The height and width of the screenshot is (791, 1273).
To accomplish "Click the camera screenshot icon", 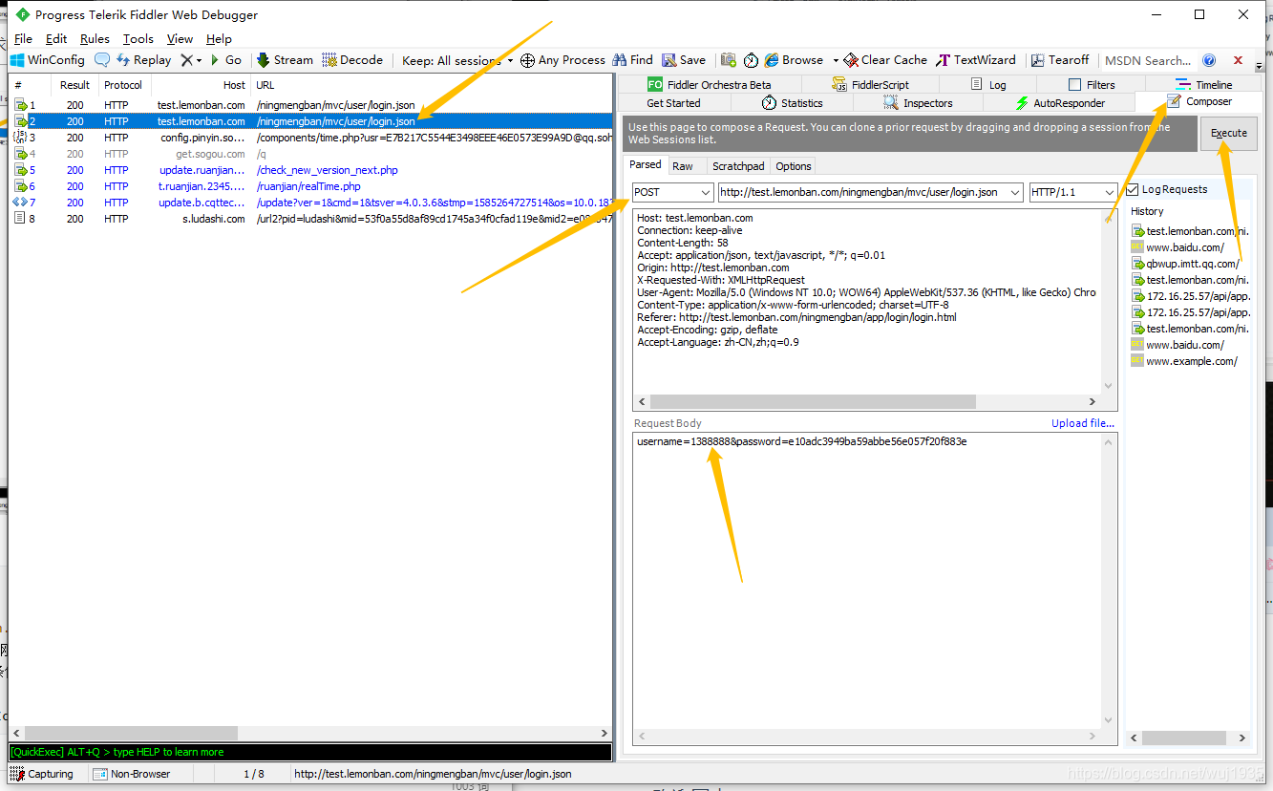I will click(729, 59).
